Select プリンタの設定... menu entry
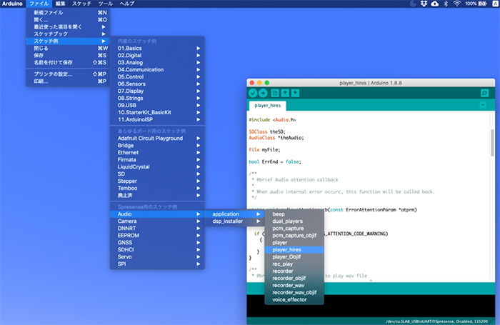Screen dimensions: 500x325 (x=68, y=74)
